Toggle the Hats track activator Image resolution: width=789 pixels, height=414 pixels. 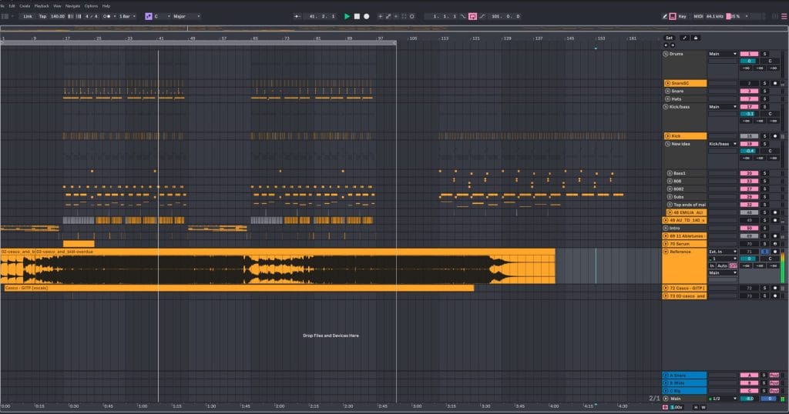750,98
